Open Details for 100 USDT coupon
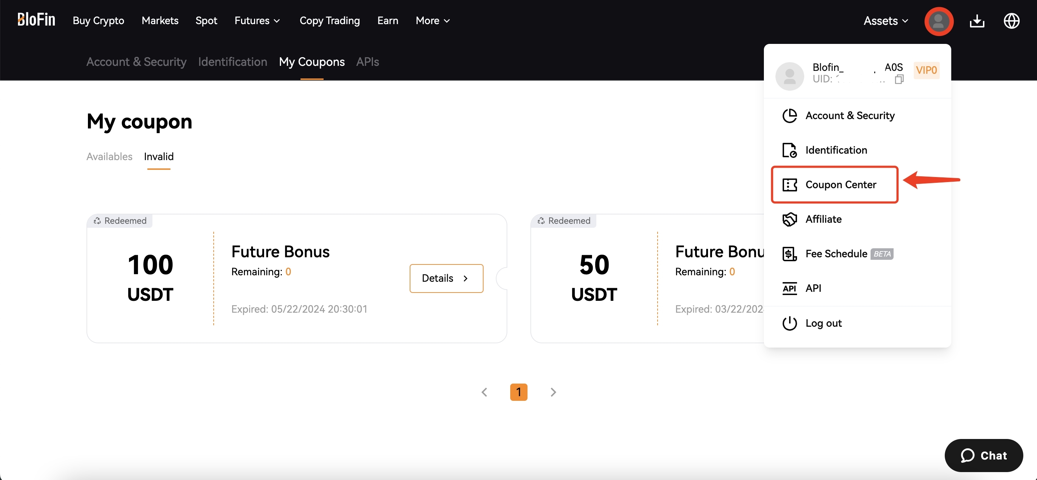1037x480 pixels. (x=446, y=278)
